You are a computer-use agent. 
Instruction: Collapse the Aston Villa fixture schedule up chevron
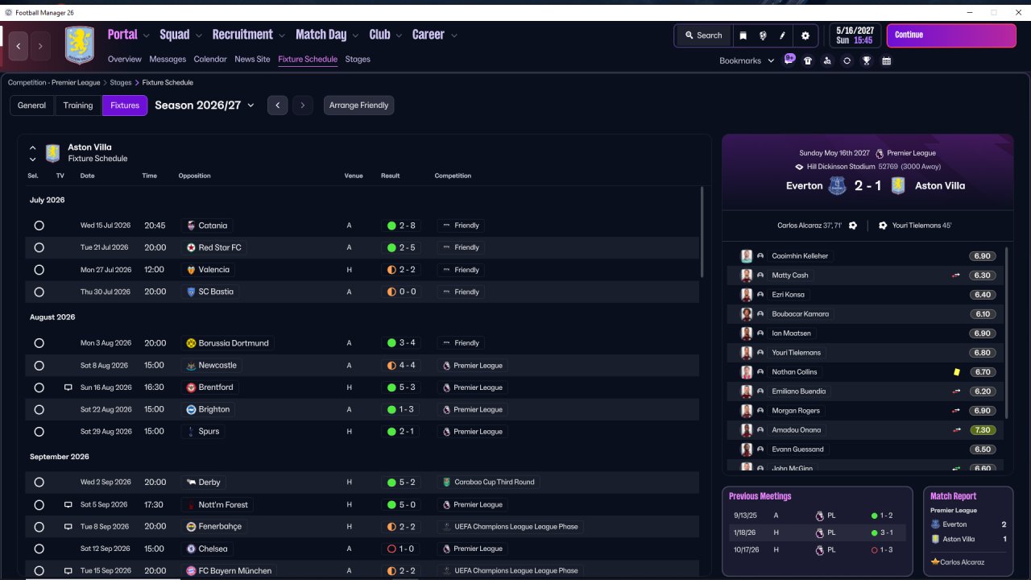[x=32, y=147]
